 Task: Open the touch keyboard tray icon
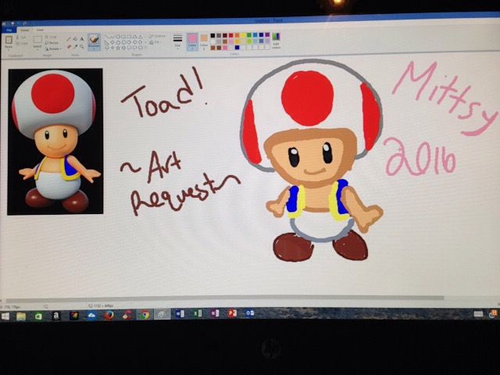[478, 314]
